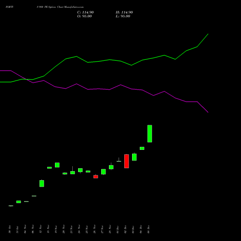Click the open price value O: 95.00
The width and height of the screenshot is (241, 241).
pyautogui.click(x=84, y=16)
